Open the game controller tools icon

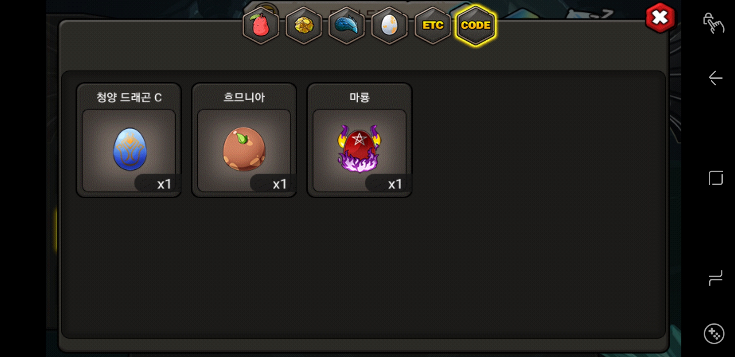(714, 334)
